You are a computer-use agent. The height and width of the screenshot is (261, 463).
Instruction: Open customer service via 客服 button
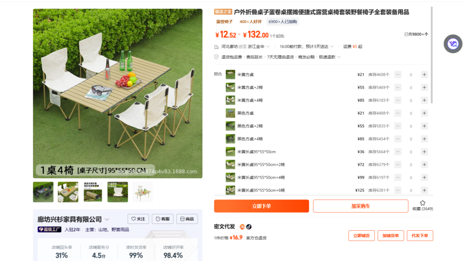pos(163,219)
